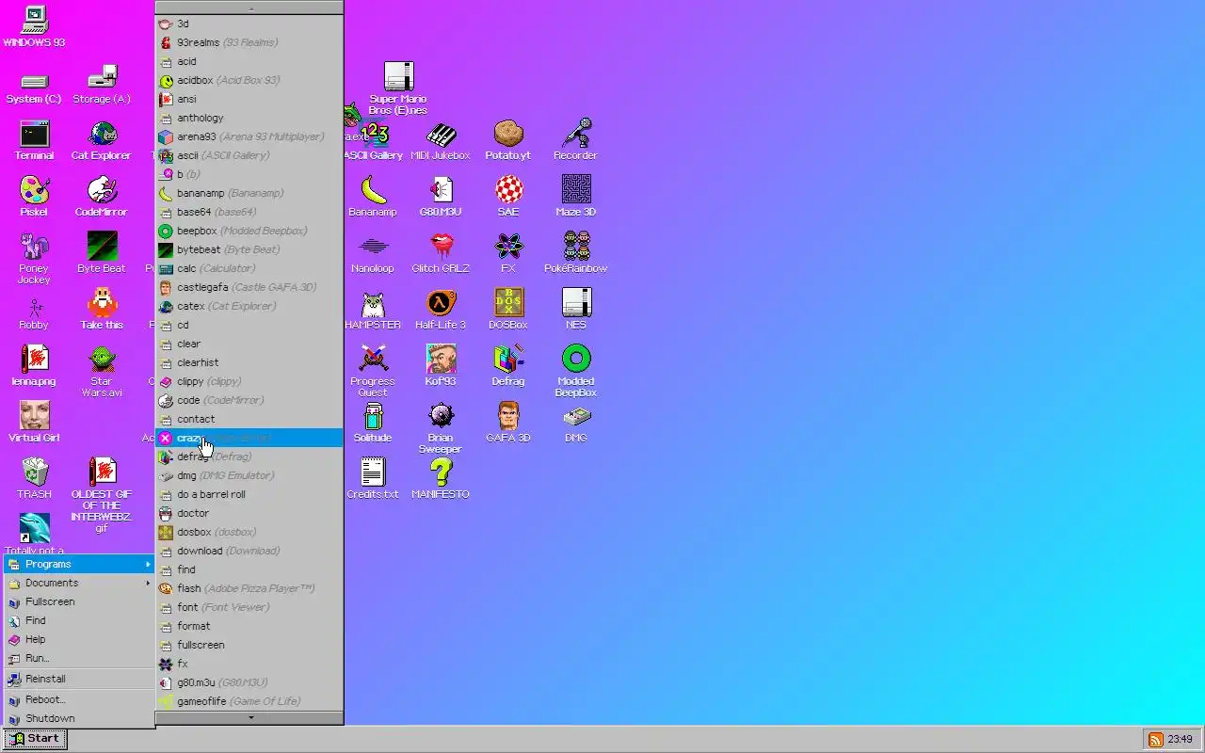Open Help from Start menu
1205x753 pixels.
tap(79, 639)
